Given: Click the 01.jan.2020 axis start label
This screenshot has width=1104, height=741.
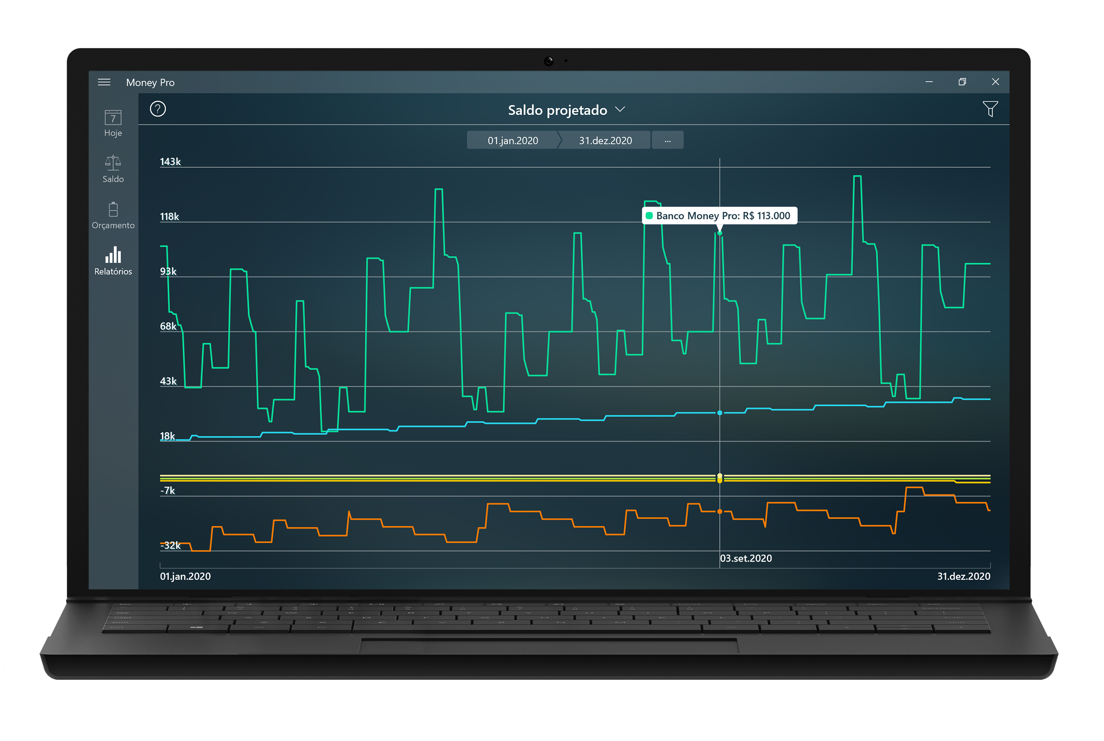Looking at the screenshot, I should tap(185, 577).
